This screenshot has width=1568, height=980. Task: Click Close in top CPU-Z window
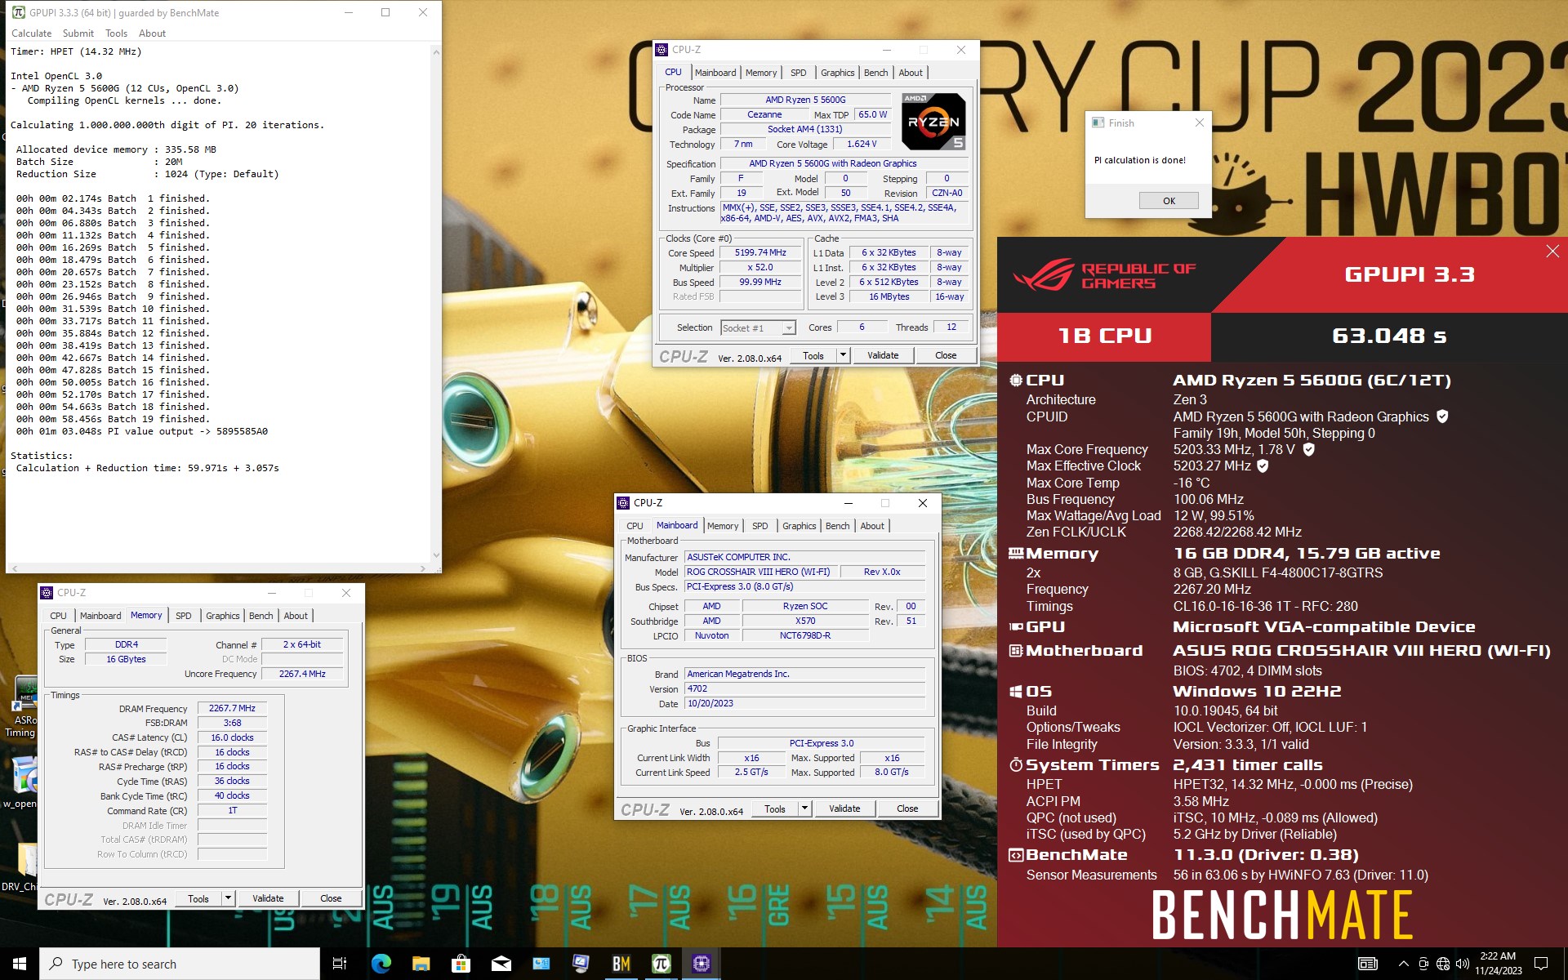tap(946, 355)
